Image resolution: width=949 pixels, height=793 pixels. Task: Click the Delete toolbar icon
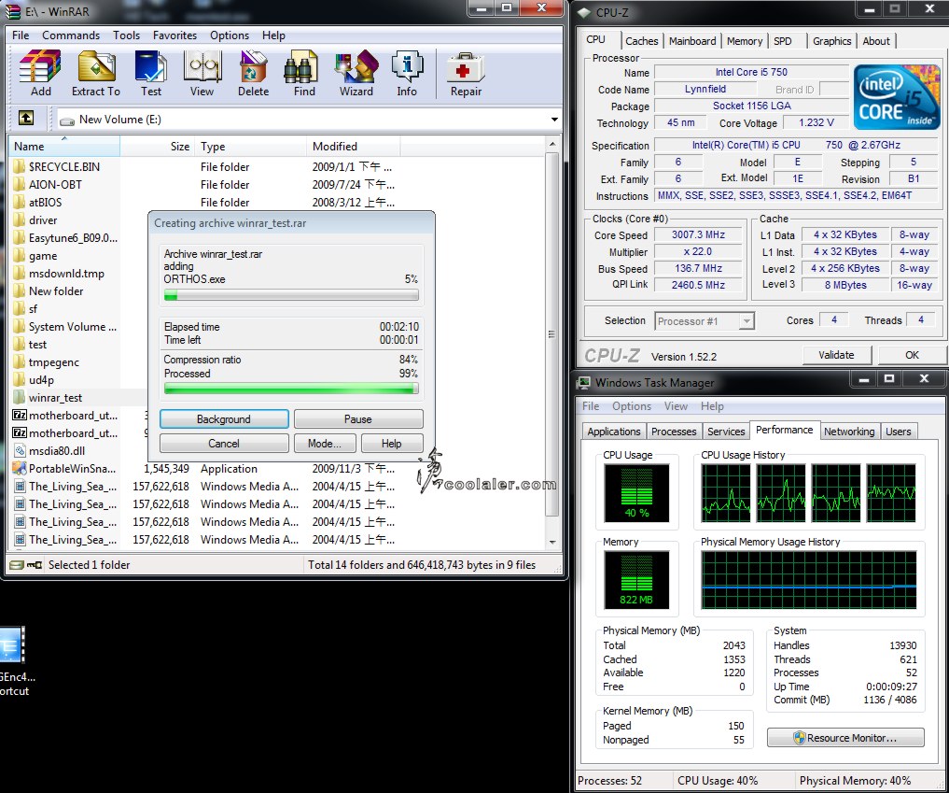(253, 66)
